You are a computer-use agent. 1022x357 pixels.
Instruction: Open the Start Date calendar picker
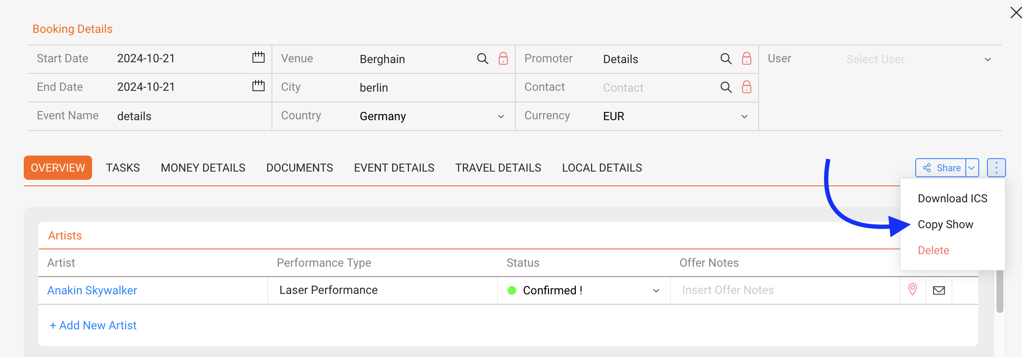[x=258, y=57]
